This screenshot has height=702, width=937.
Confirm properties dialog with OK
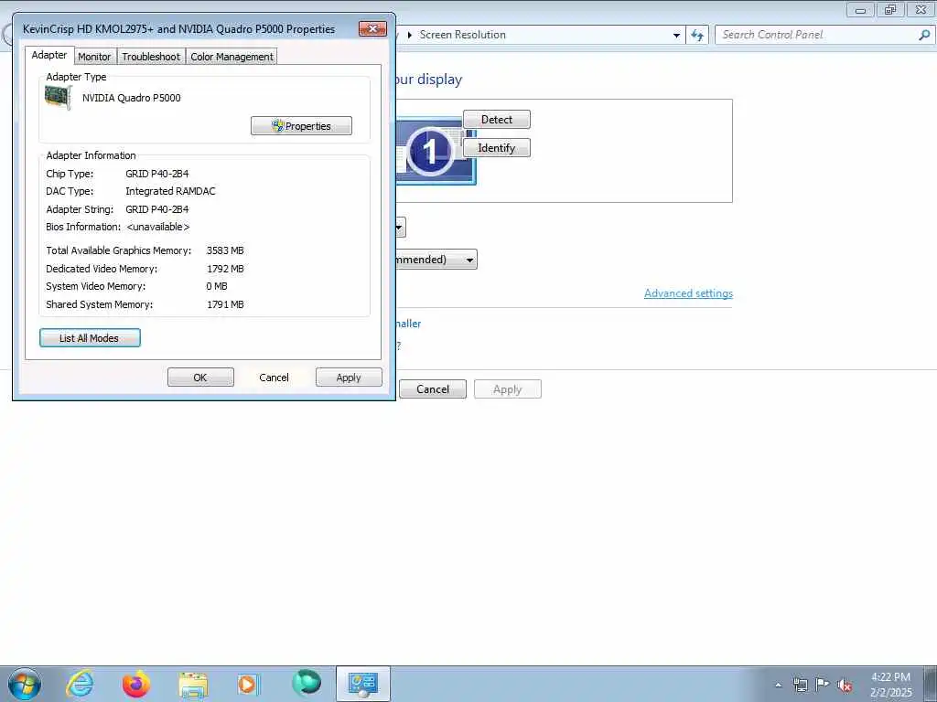200,378
